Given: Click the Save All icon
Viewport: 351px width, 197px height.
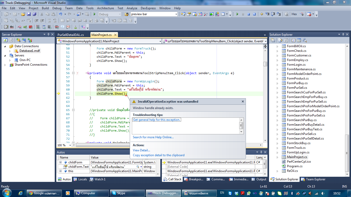Looking at the screenshot, I should click(34, 14).
